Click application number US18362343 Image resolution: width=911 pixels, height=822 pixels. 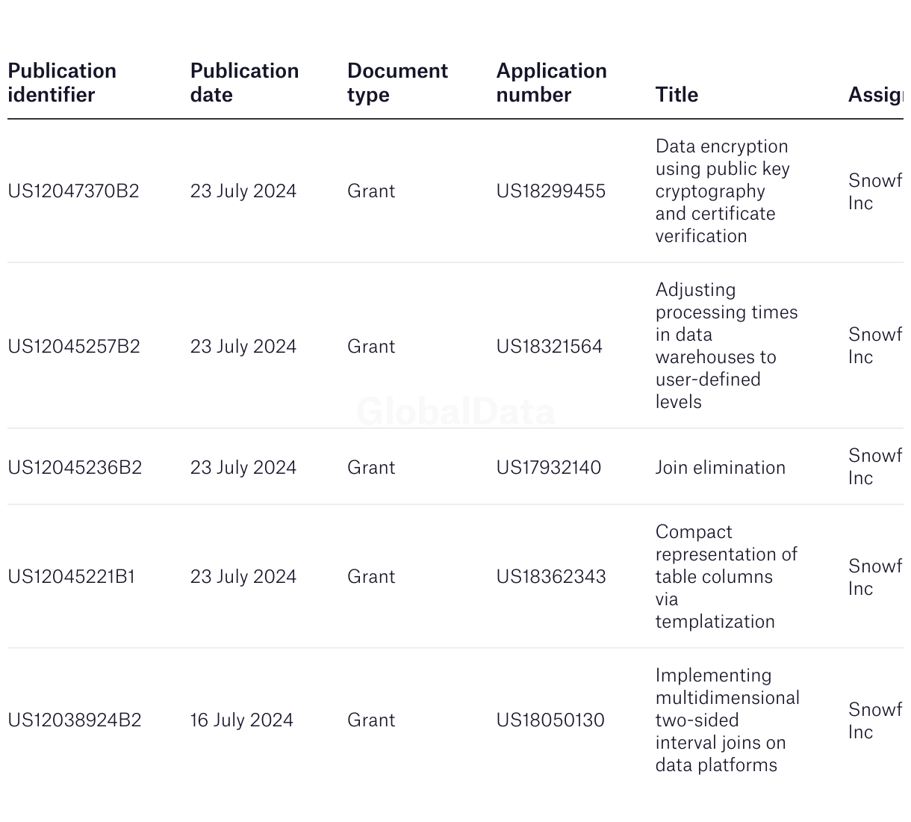point(551,577)
